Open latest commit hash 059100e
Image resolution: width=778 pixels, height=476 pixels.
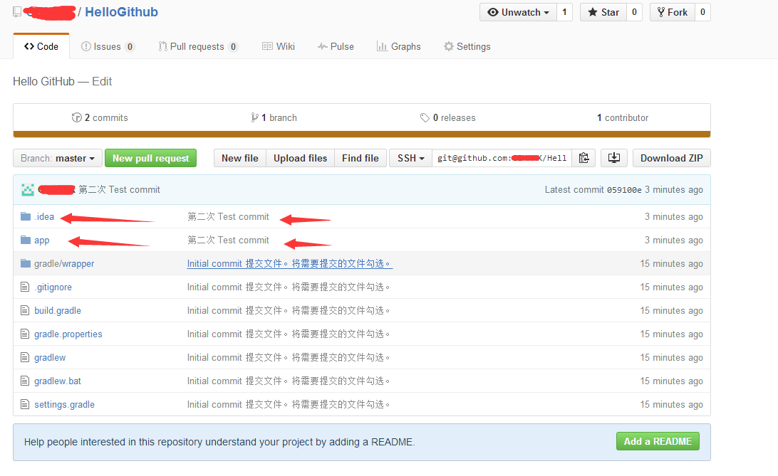point(625,190)
